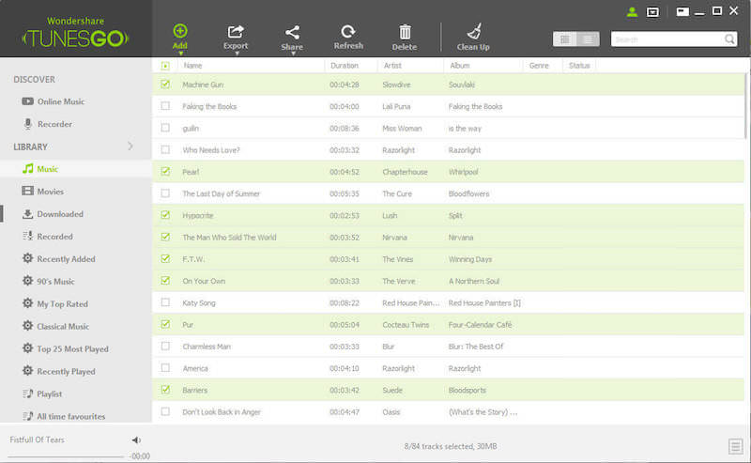
Task: Check the Who Needs Love? track
Action: click(165, 149)
